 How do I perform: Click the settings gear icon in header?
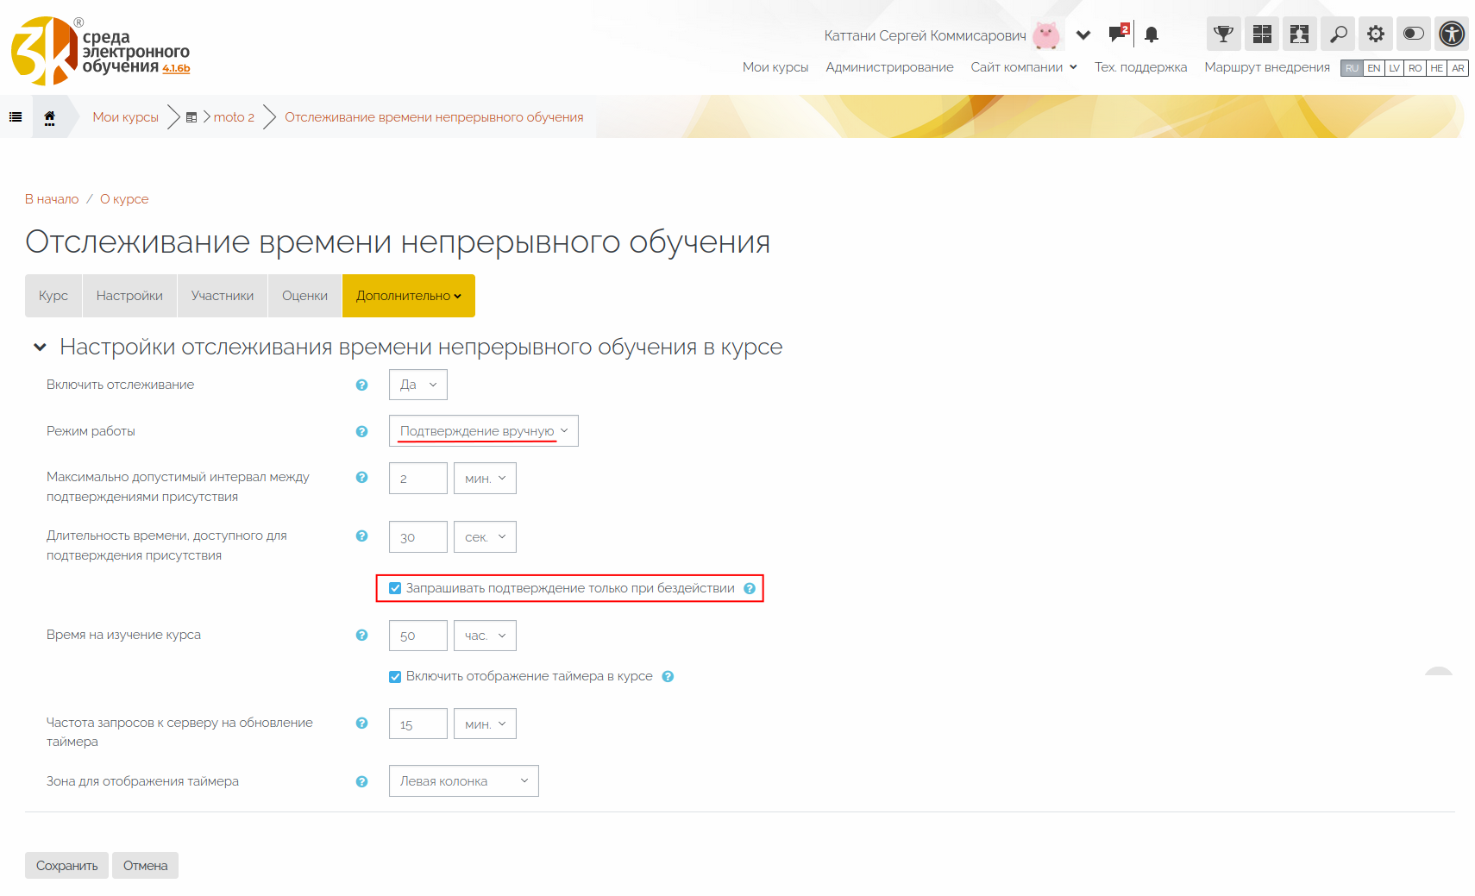pos(1376,34)
